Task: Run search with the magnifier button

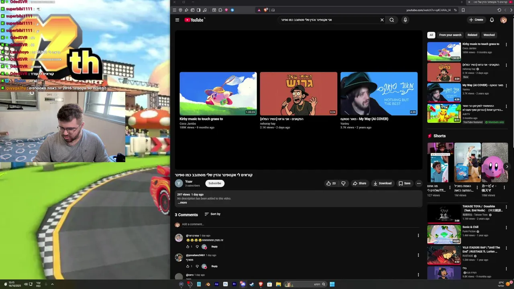Action: (x=392, y=20)
